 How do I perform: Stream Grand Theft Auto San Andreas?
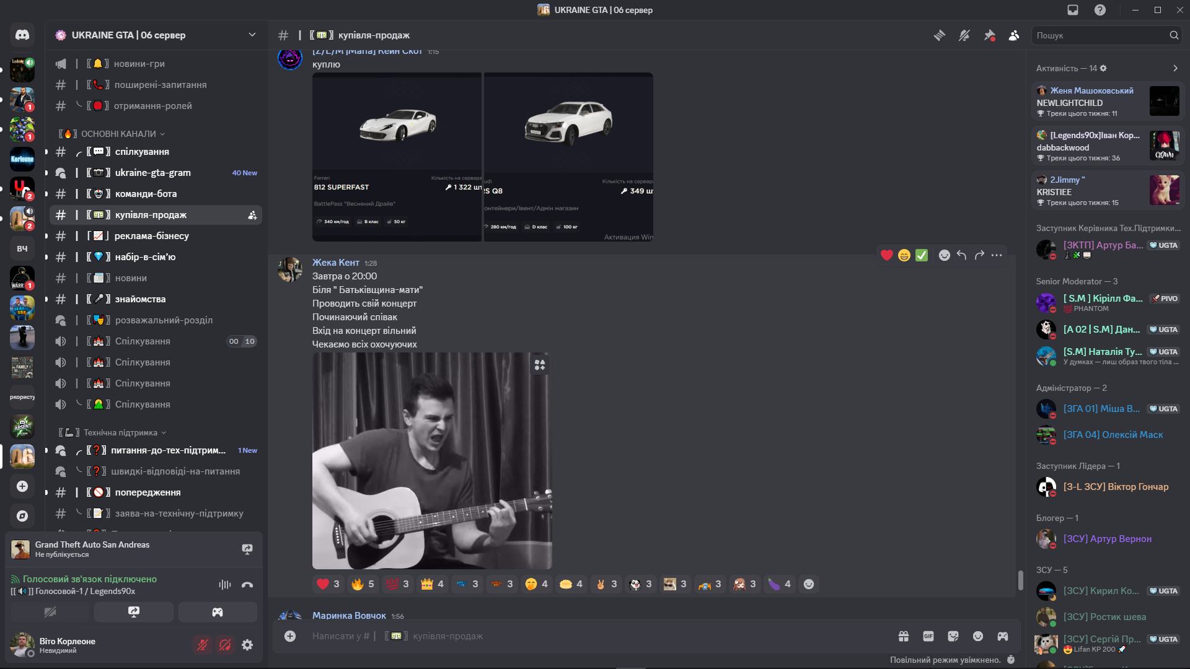[247, 549]
